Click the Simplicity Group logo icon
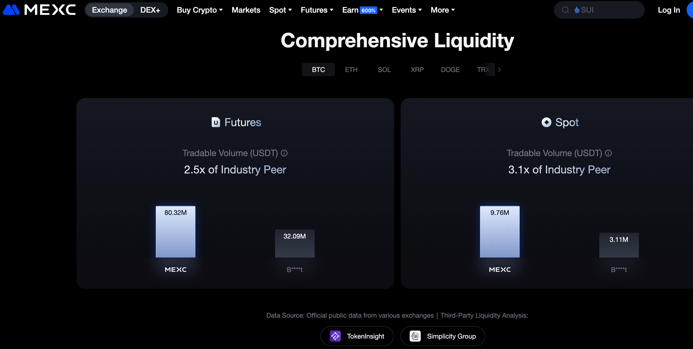This screenshot has height=349, width=693. (x=415, y=336)
